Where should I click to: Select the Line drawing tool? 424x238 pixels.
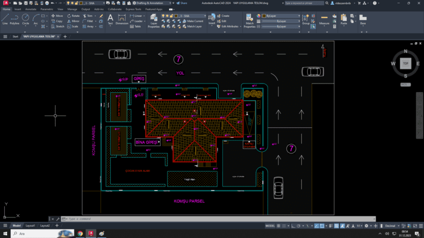point(5,19)
